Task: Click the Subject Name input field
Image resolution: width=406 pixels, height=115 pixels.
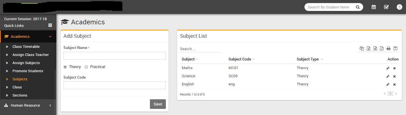Action: (114, 56)
